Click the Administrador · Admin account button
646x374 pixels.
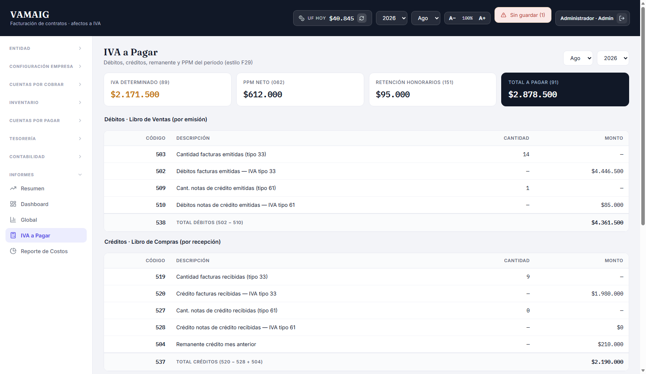(x=592, y=18)
